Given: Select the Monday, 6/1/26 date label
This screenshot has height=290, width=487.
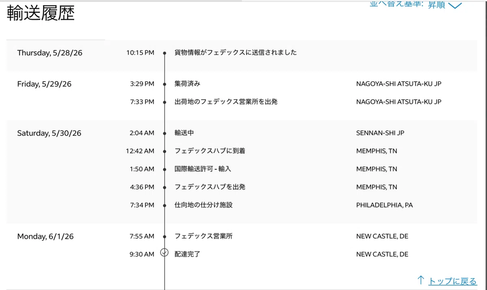Looking at the screenshot, I should (45, 236).
